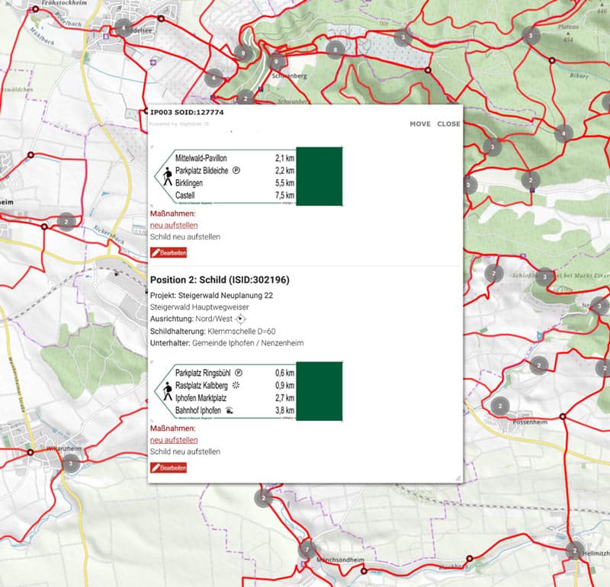Click the green block on the Castell sign
Viewport: 610px width, 587px height.
(x=319, y=176)
